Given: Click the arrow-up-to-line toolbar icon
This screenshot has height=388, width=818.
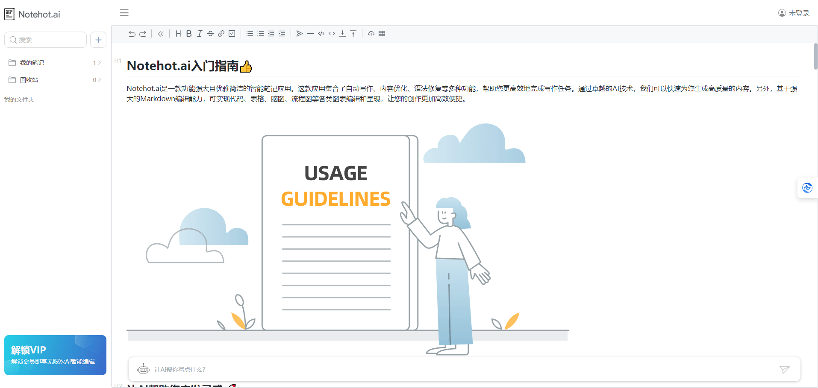Looking at the screenshot, I should pos(353,34).
